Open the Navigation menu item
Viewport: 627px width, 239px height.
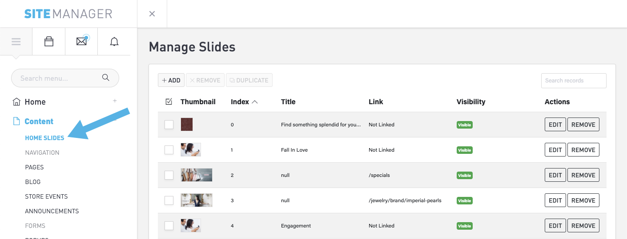(x=42, y=153)
